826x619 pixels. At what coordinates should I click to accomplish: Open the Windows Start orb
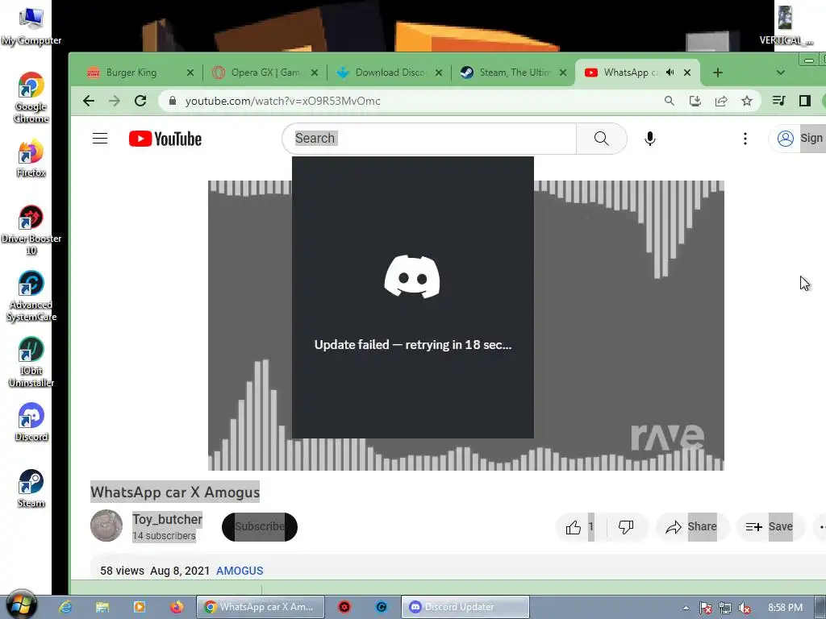[21, 604]
